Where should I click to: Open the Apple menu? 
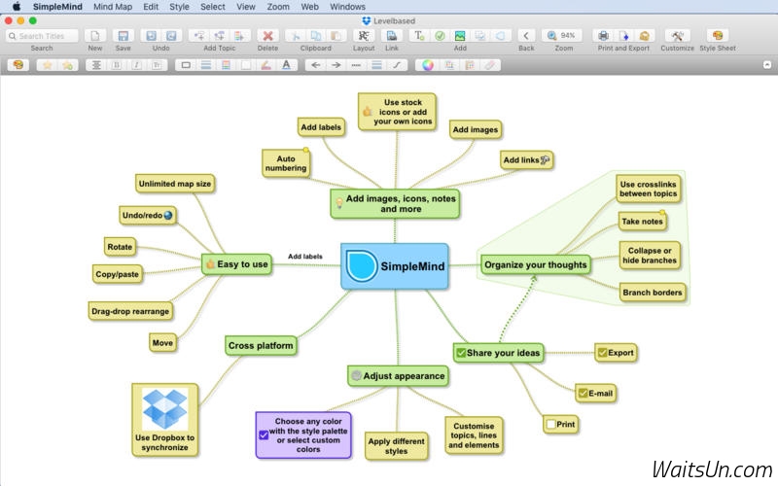[x=16, y=7]
